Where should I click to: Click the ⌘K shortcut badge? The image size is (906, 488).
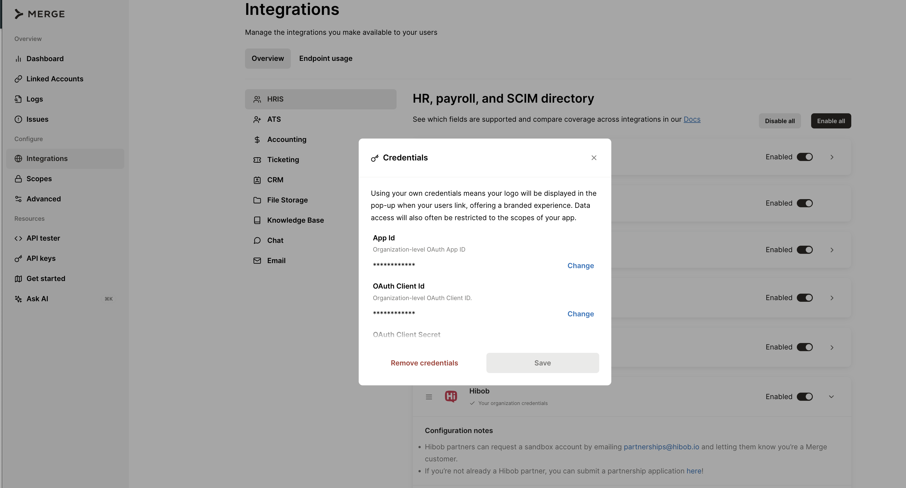coord(109,299)
